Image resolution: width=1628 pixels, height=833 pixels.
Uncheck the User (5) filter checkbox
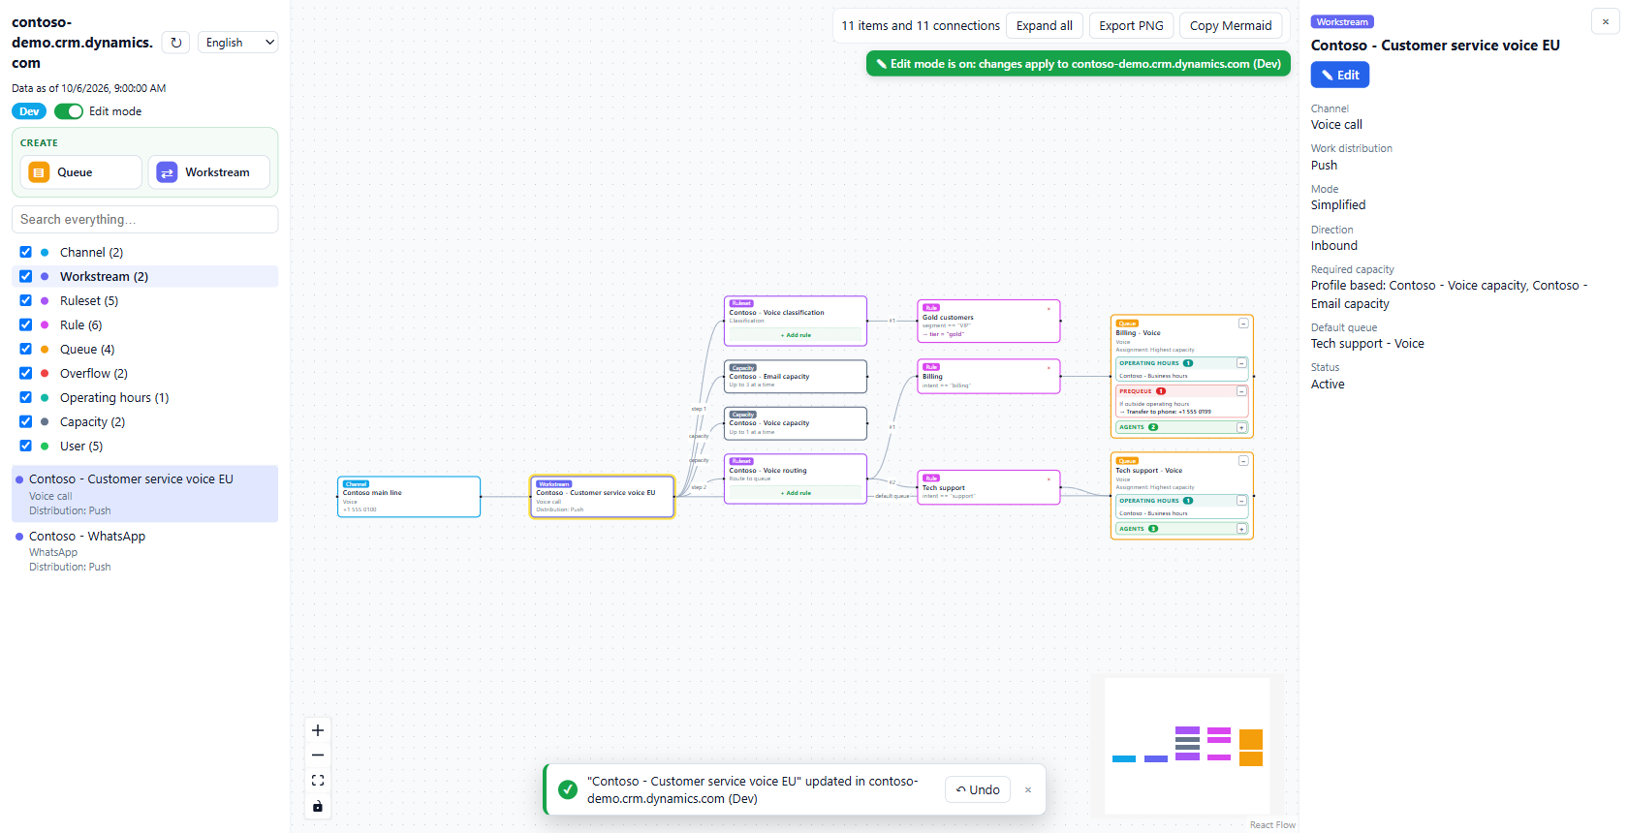point(26,446)
